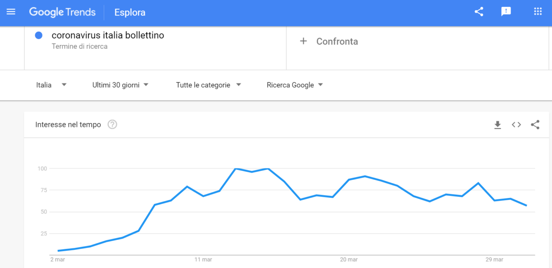552x268 pixels.
Task: Click the share icon in header
Action: coord(479,12)
